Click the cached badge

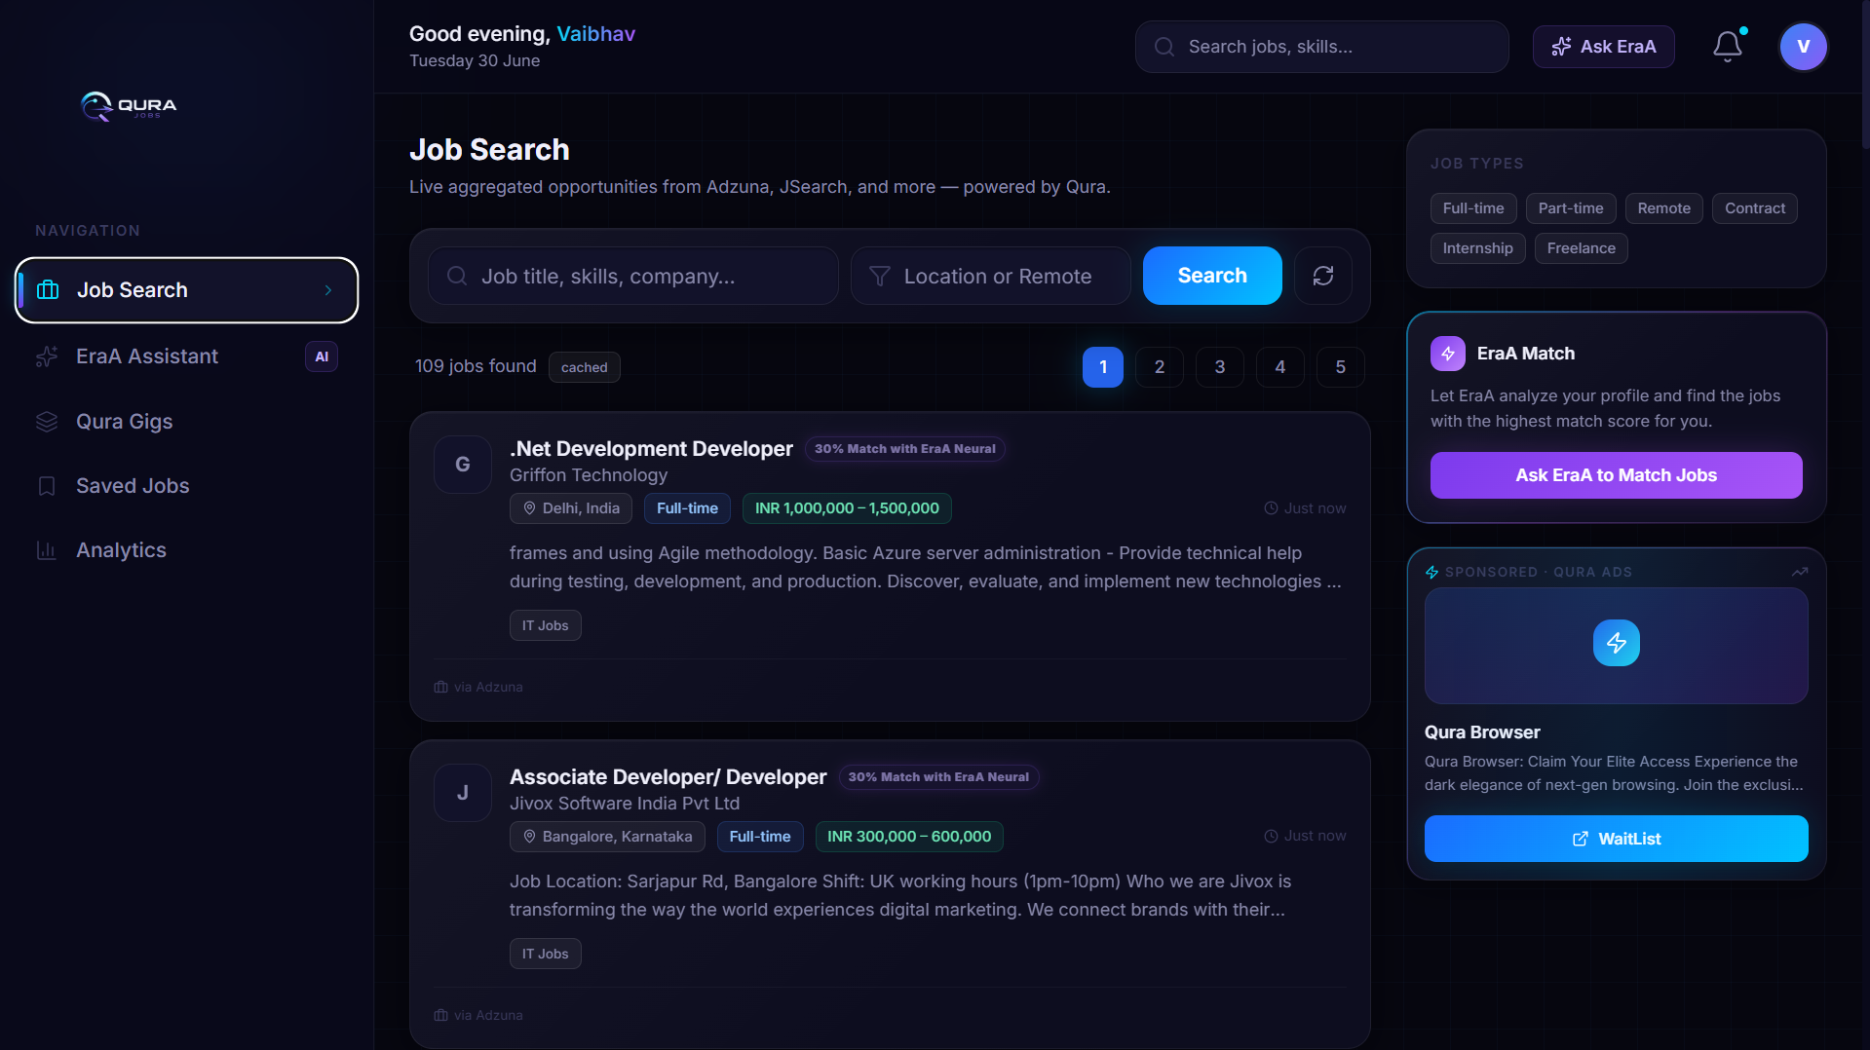click(x=584, y=367)
